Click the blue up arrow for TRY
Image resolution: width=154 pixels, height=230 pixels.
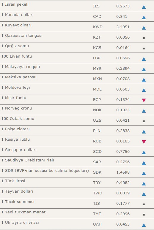pyautogui.click(x=144, y=184)
